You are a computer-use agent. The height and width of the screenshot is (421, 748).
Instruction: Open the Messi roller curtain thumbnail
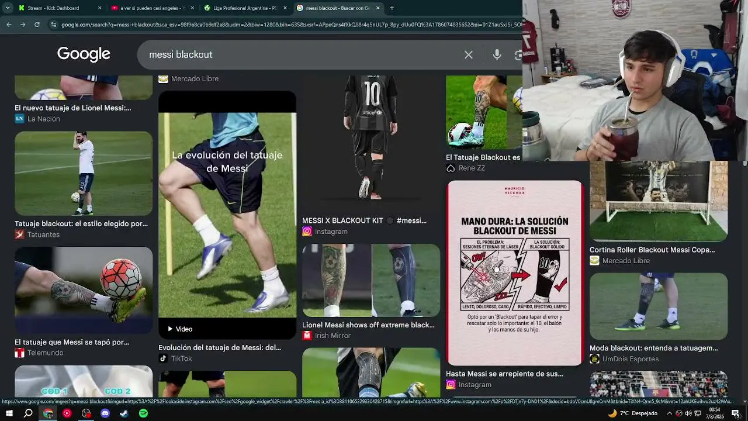[x=659, y=202]
